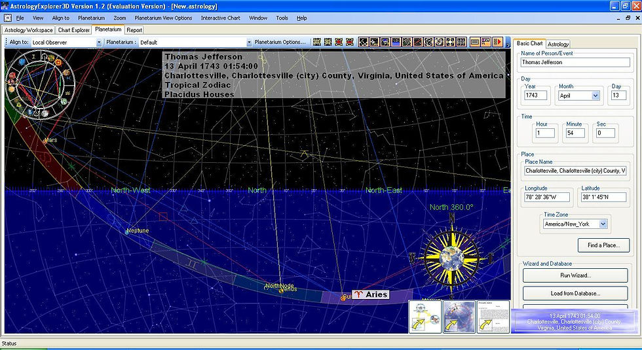Screen dimensions: 642x350
Task: Open the blue planetarium chart thumbnail
Action: 459,317
